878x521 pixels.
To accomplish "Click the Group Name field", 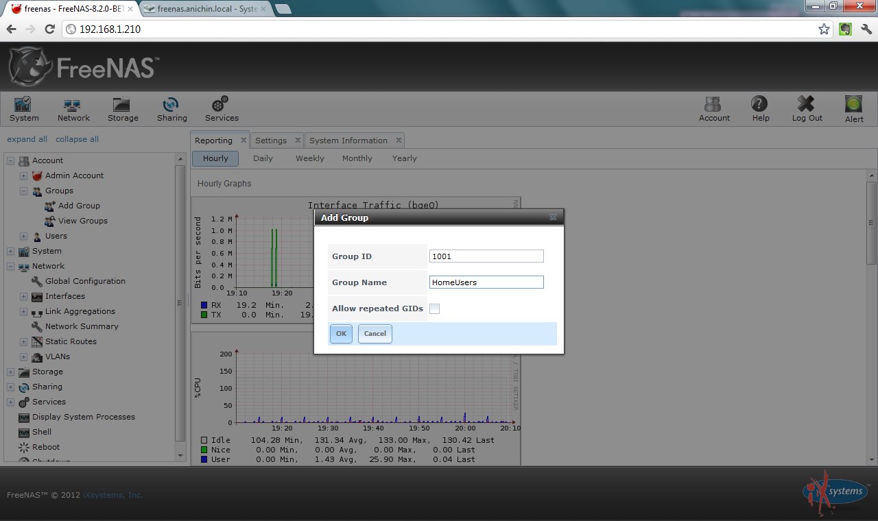I will [486, 282].
